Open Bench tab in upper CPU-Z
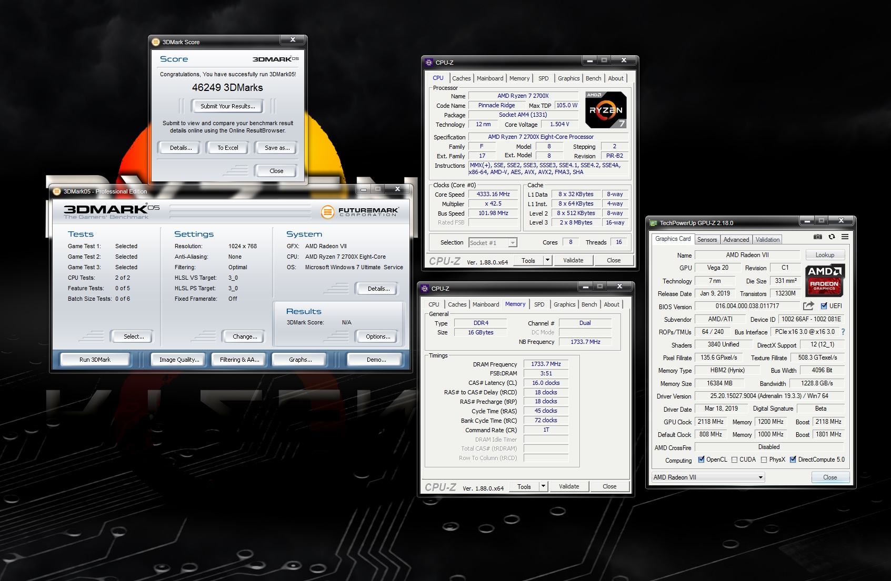The height and width of the screenshot is (581, 891). click(593, 78)
